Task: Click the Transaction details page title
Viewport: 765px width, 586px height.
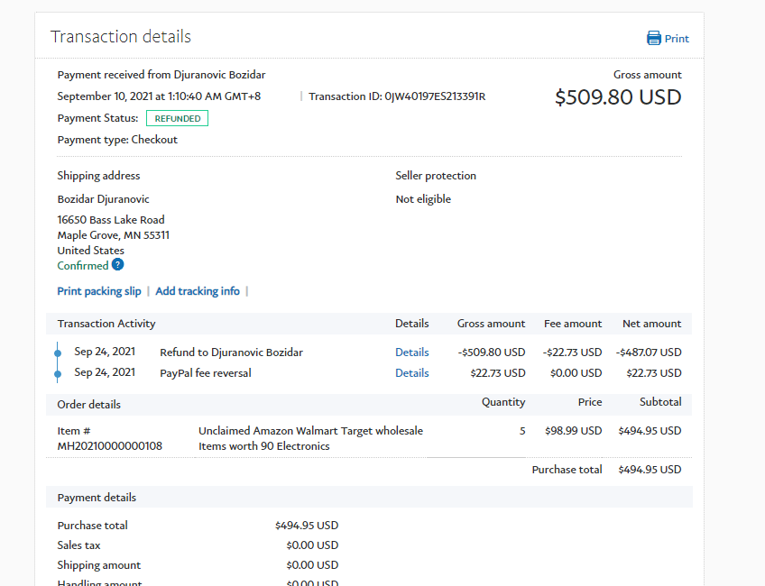Action: click(x=121, y=37)
